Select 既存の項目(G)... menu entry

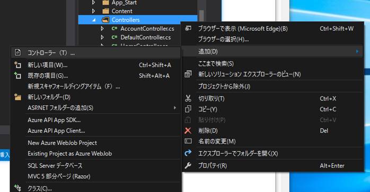(96, 75)
